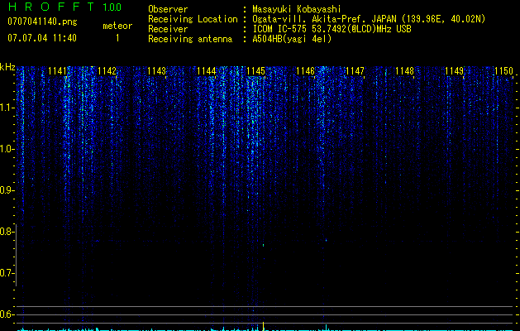Click the 'Receiving Location' label

tap(193, 19)
